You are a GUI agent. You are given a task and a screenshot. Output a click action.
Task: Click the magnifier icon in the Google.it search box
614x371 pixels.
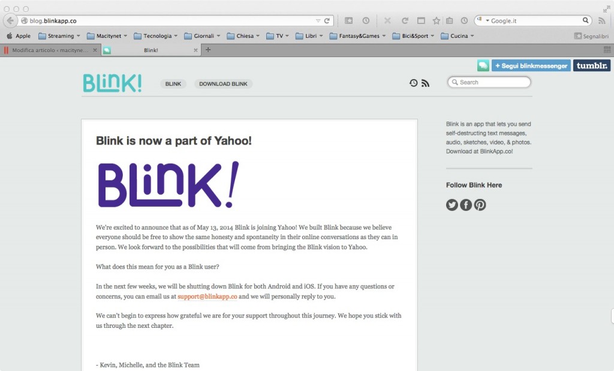click(x=585, y=20)
